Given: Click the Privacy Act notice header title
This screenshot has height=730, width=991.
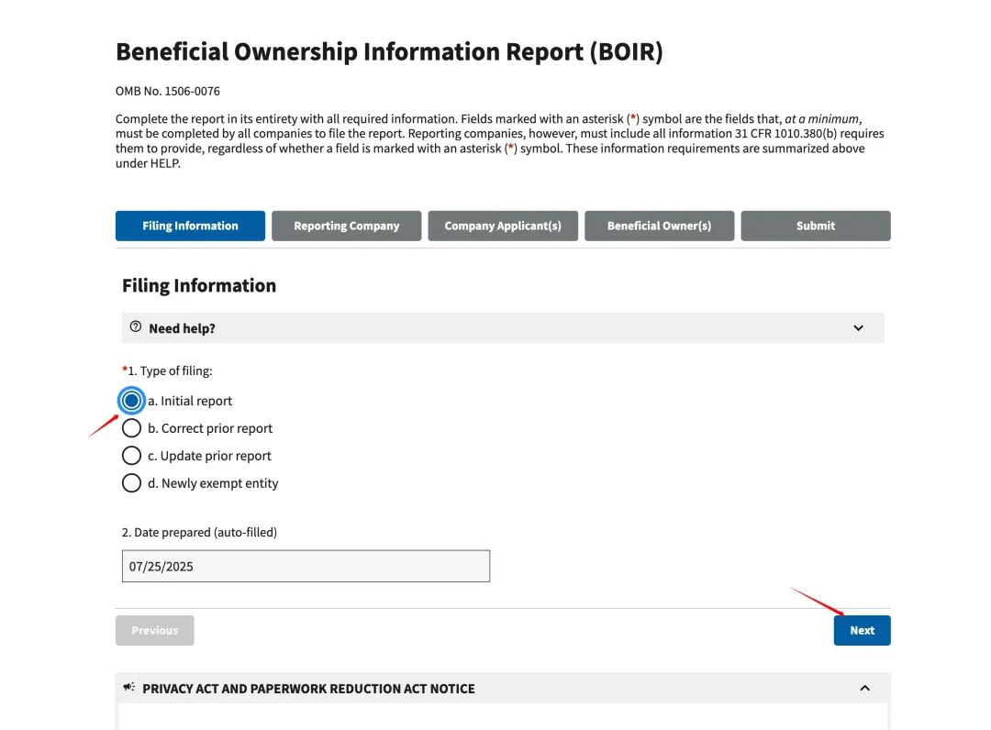Looking at the screenshot, I should click(x=308, y=689).
